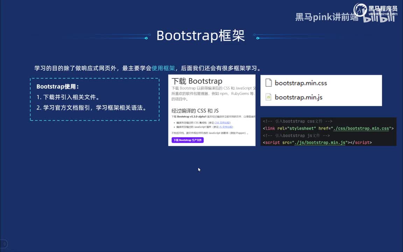Click the Bootstrap框架 slide title
Screen dimensions: 403x252
tap(200, 35)
